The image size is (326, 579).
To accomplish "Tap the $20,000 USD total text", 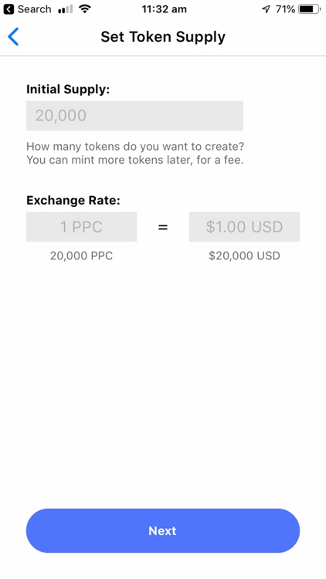I will (244, 256).
